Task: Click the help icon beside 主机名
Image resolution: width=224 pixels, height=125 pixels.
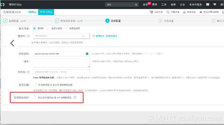Action: tap(29, 72)
